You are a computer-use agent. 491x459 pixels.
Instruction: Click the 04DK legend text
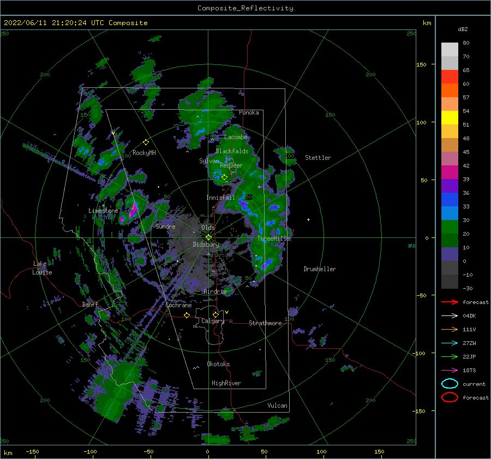pos(469,316)
